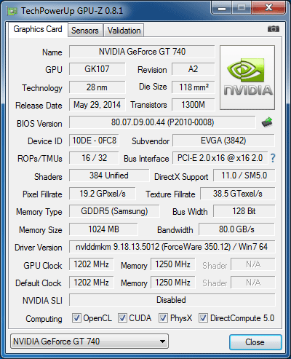This screenshot has width=291, height=359.
Task: Click the Computing label
Action: pos(44,319)
